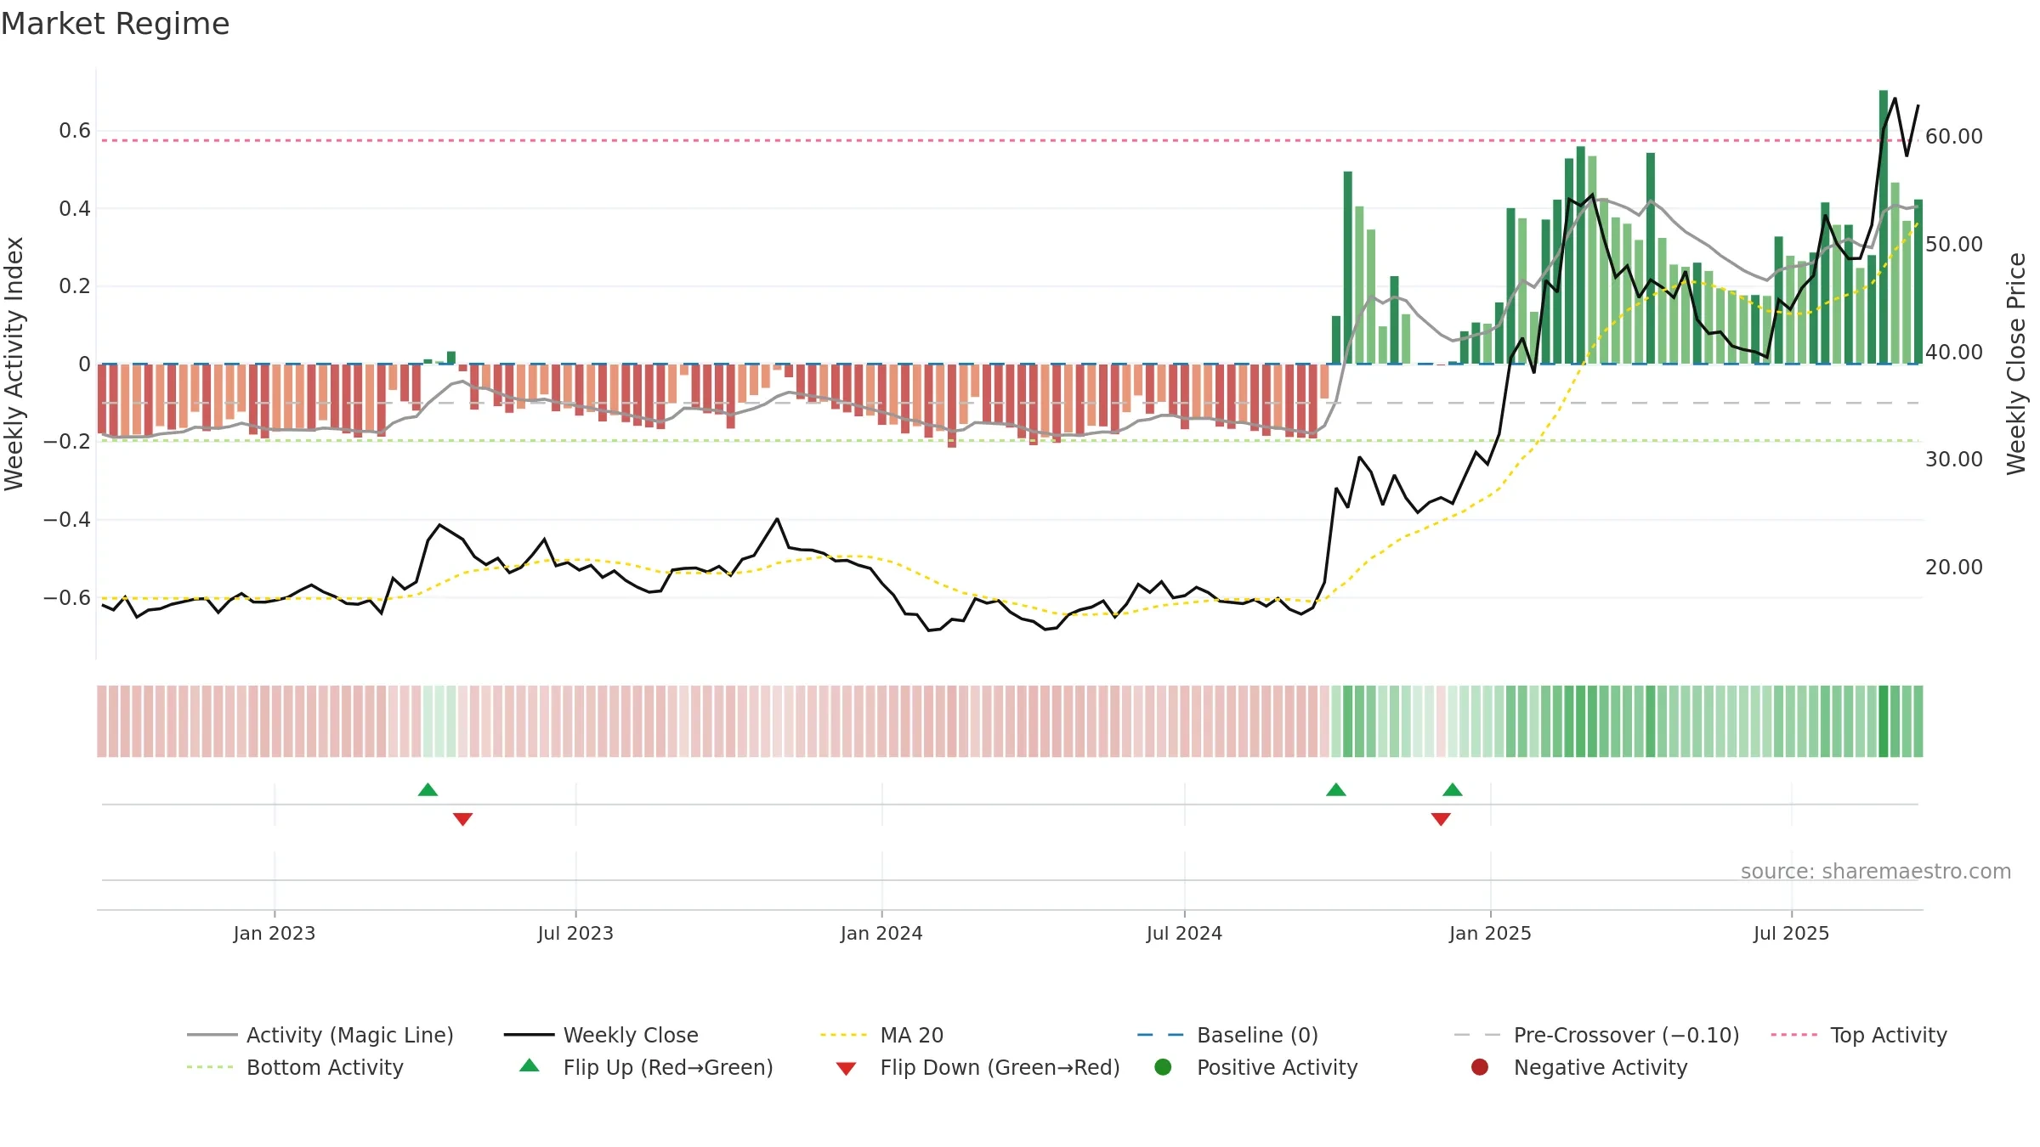The image size is (2040, 1147).
Task: Click the red flip-down marker before Jan 2025
Action: coord(1441,819)
